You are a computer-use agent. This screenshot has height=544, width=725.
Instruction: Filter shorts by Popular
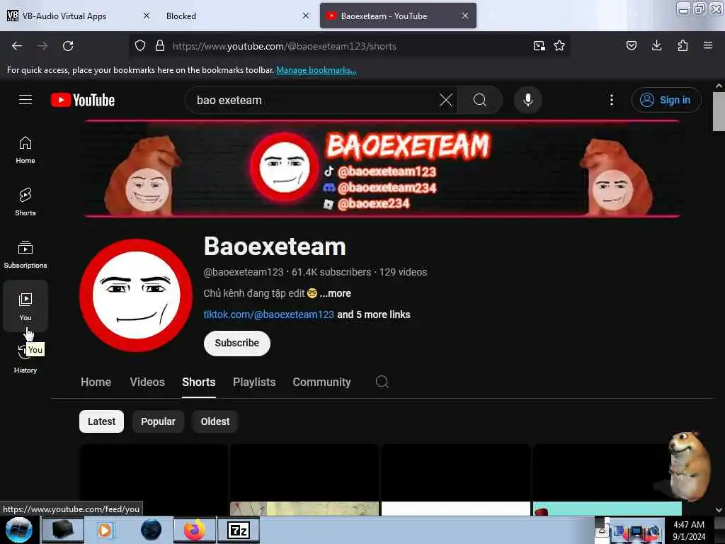coord(158,421)
